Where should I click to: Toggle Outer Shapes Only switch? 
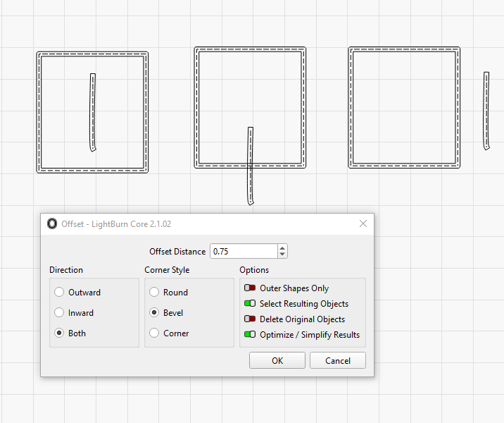tap(250, 288)
